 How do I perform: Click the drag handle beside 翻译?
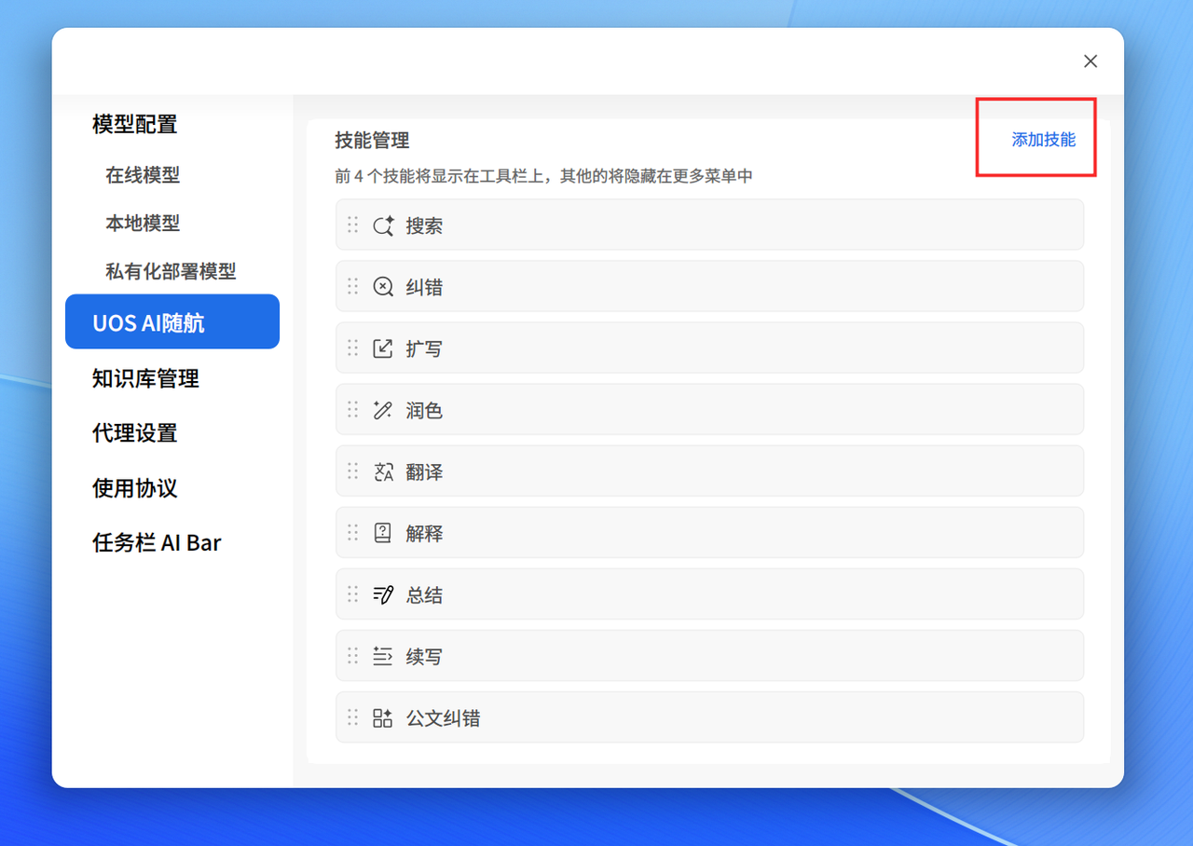353,471
